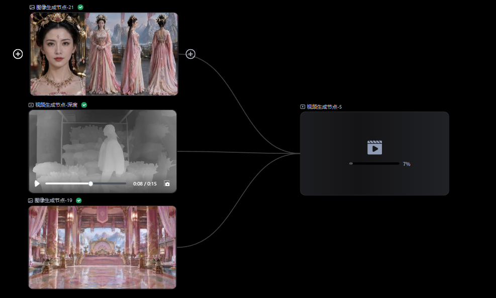Click the green checkmark next to 图像生成节点-21
The image size is (496, 298).
(x=81, y=7)
